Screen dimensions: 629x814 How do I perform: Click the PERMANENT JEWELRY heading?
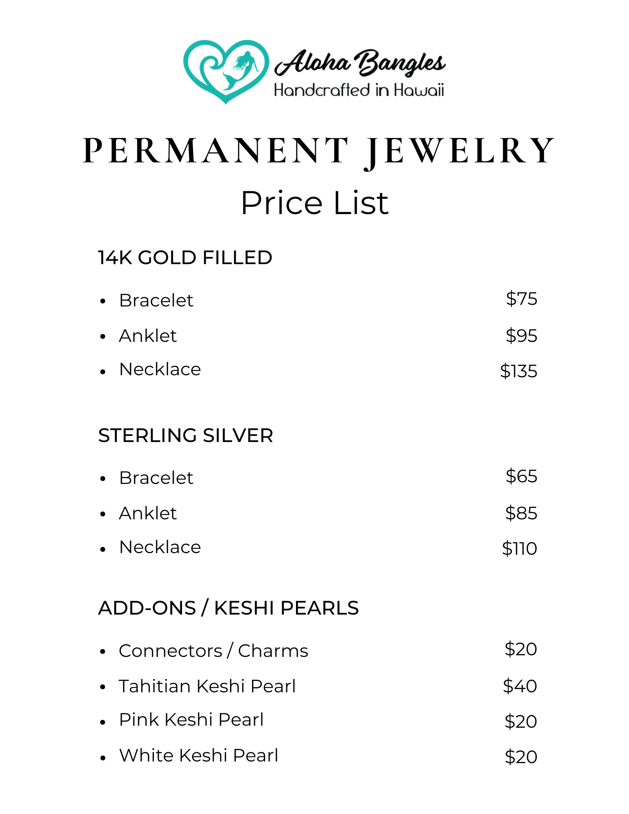pyautogui.click(x=319, y=151)
